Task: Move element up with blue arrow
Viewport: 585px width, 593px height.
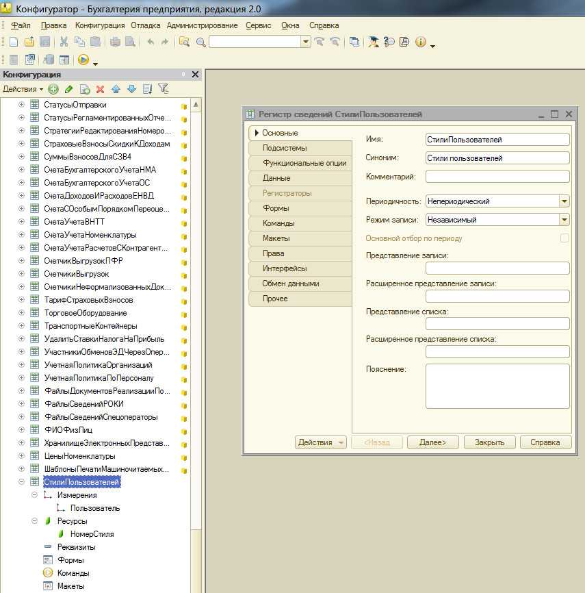Action: (116, 89)
